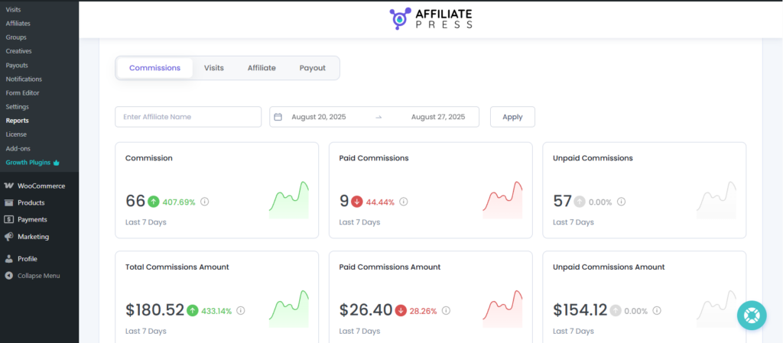Click the info icon beside Commission percentage
Viewport: 783px width, 343px height.
(x=205, y=202)
